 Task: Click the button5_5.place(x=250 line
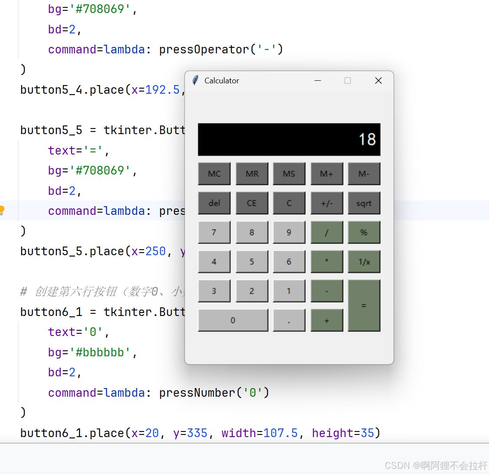coord(103,251)
